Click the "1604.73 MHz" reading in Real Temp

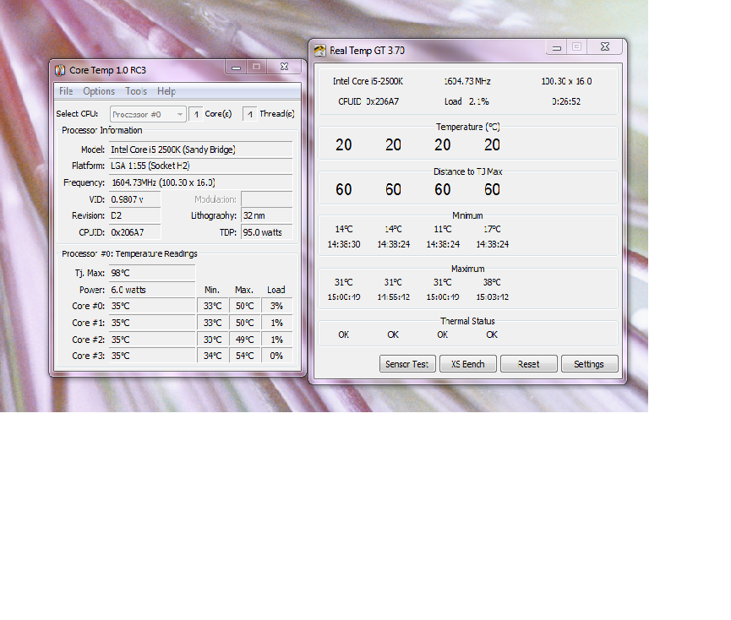coord(467,82)
